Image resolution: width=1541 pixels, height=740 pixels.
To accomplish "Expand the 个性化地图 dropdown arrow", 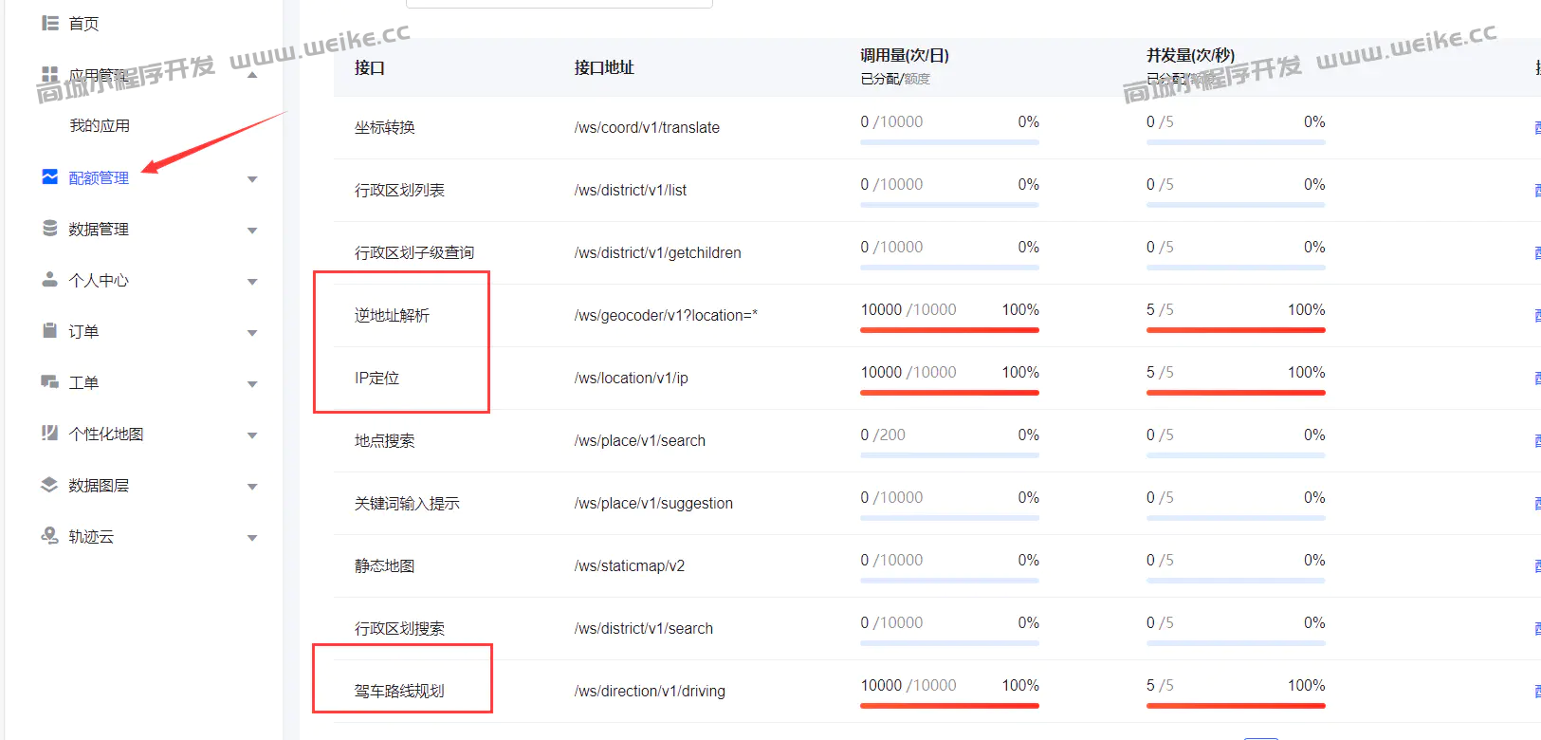I will coord(252,435).
